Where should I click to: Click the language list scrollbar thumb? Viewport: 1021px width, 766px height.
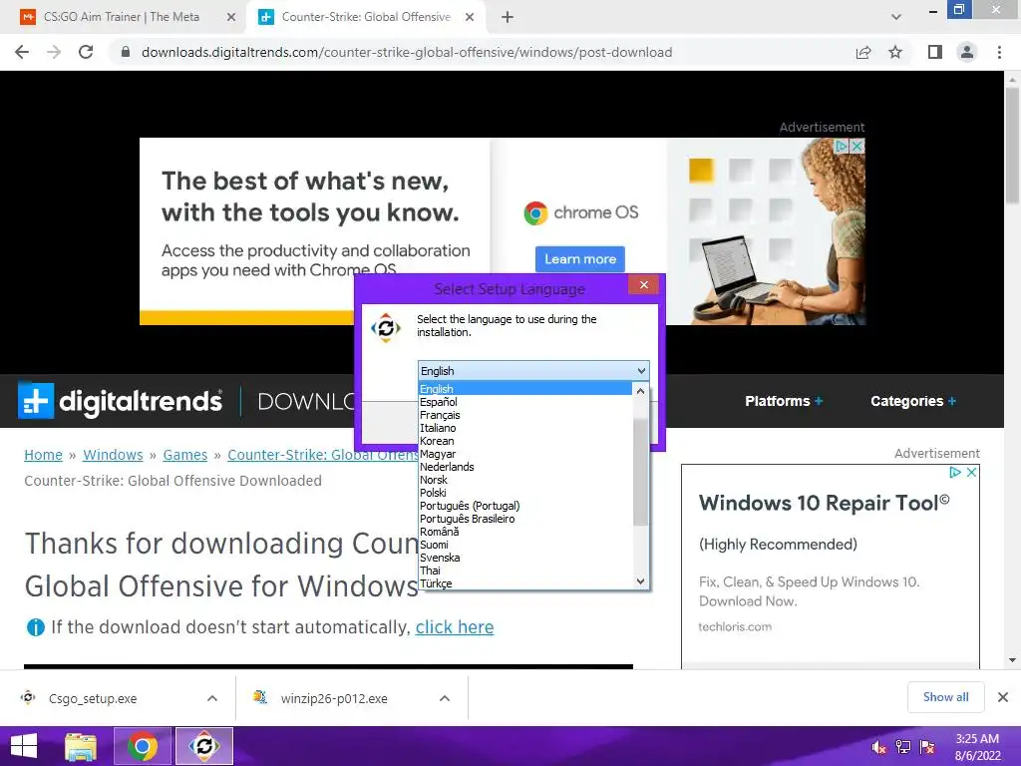coord(641,472)
